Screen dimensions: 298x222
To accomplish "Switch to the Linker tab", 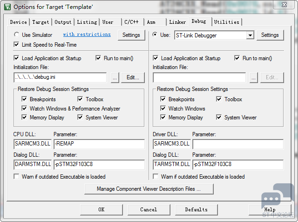I will (x=177, y=22).
